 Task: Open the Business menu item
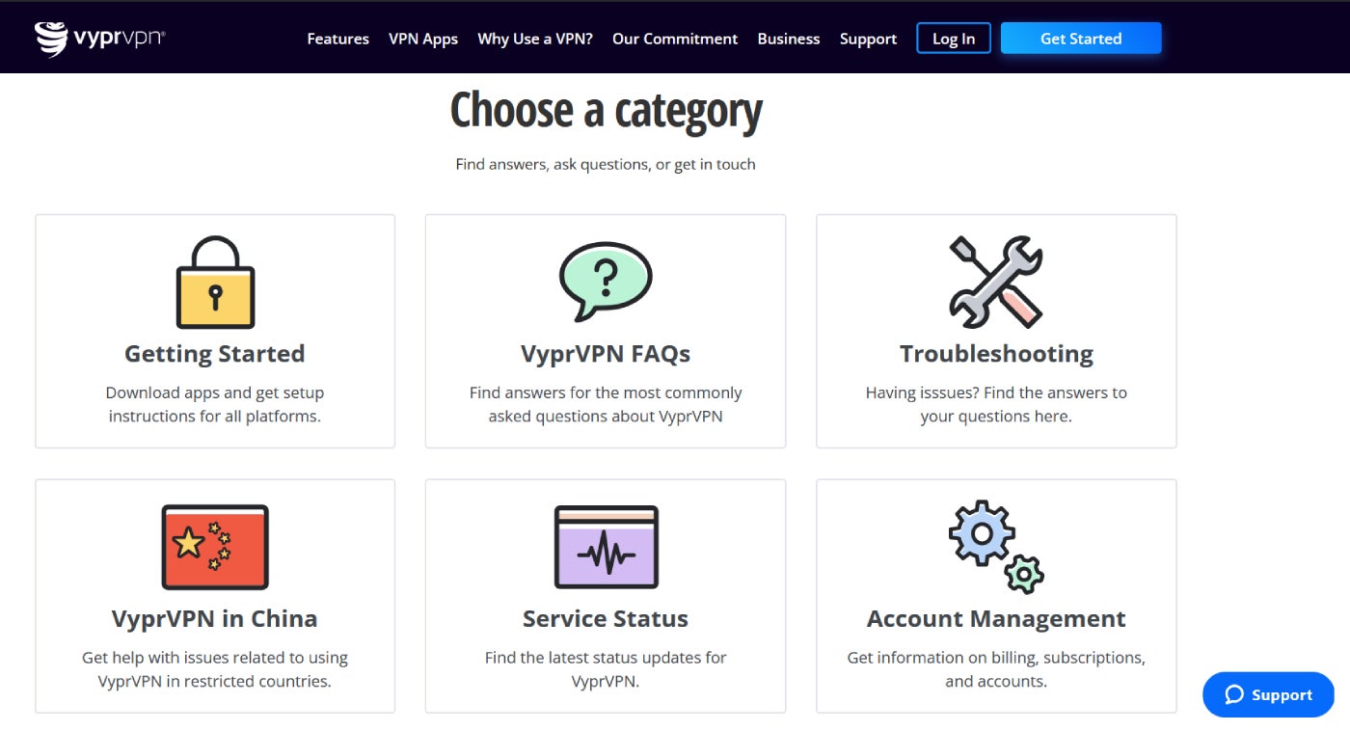pos(789,39)
